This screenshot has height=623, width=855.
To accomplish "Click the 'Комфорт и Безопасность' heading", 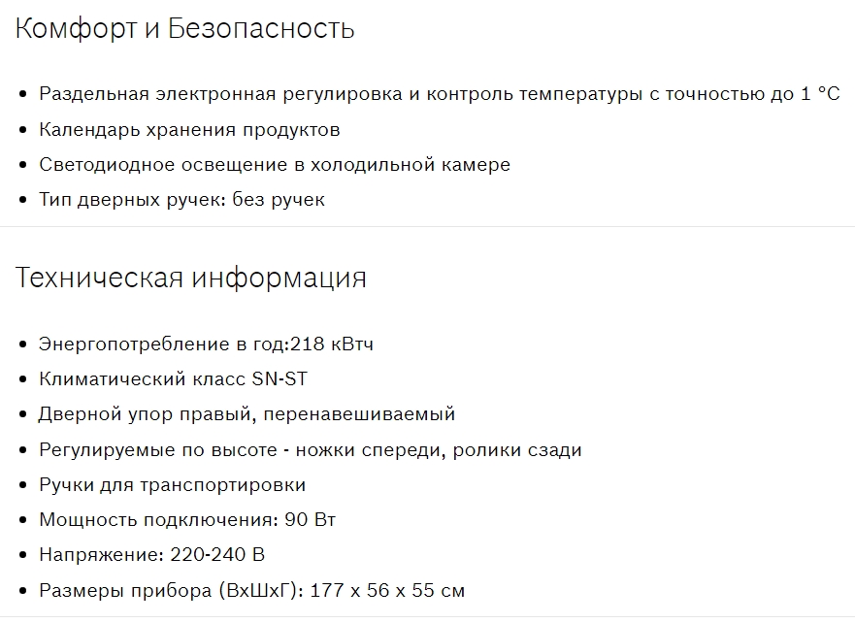I will click(184, 29).
